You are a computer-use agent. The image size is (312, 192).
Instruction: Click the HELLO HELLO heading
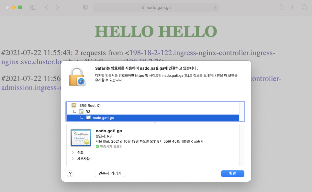(x=156, y=31)
